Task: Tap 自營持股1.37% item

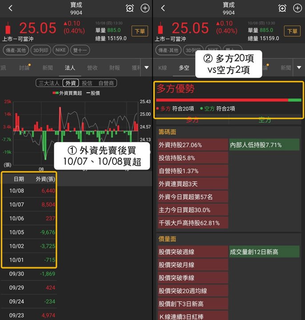Action: coord(193,171)
